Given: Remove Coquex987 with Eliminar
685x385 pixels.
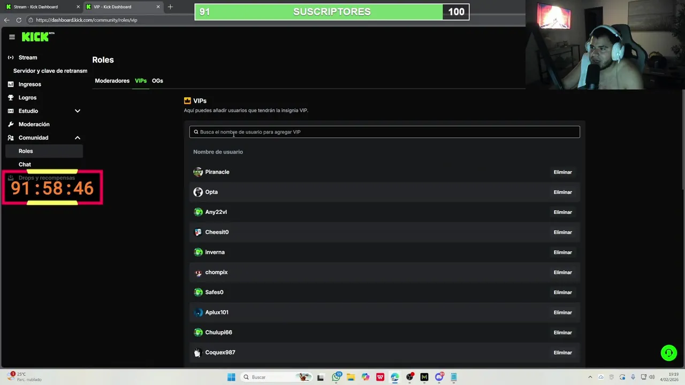Looking at the screenshot, I should coord(562,352).
